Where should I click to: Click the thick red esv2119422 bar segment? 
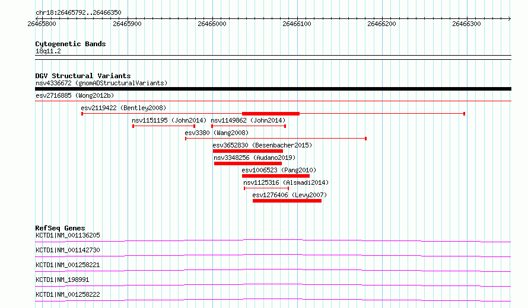coord(271,114)
